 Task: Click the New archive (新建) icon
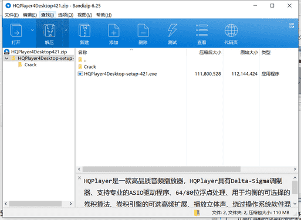coord(84,31)
